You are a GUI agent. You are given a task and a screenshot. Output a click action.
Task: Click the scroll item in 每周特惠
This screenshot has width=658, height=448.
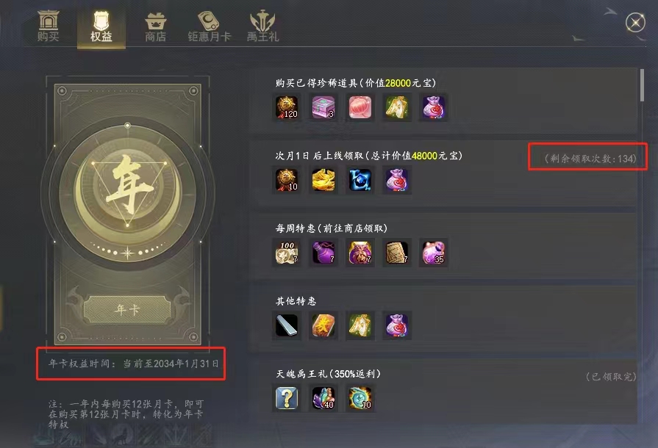(396, 253)
